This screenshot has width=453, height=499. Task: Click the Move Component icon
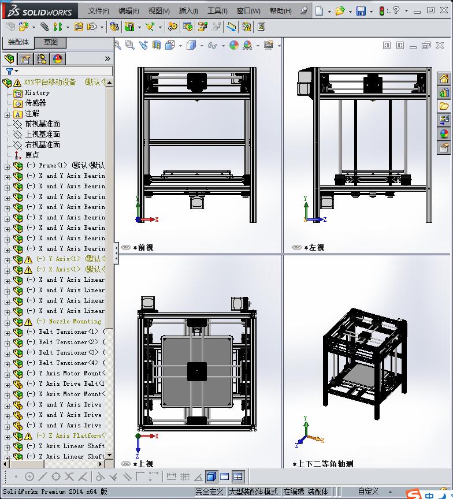point(92,27)
